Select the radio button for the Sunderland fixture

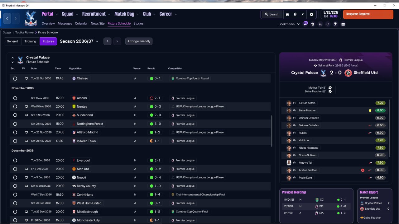point(15,115)
